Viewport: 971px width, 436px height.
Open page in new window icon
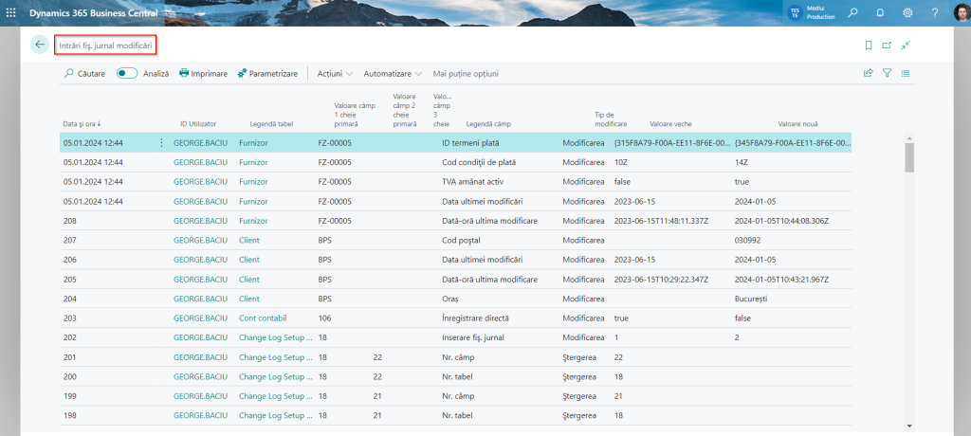tap(887, 45)
